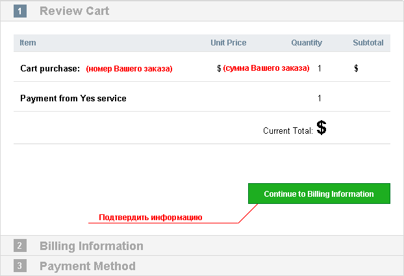The image size is (404, 276).
Task: Click the Unit Price dollar sign in cart row
Action: pos(219,68)
